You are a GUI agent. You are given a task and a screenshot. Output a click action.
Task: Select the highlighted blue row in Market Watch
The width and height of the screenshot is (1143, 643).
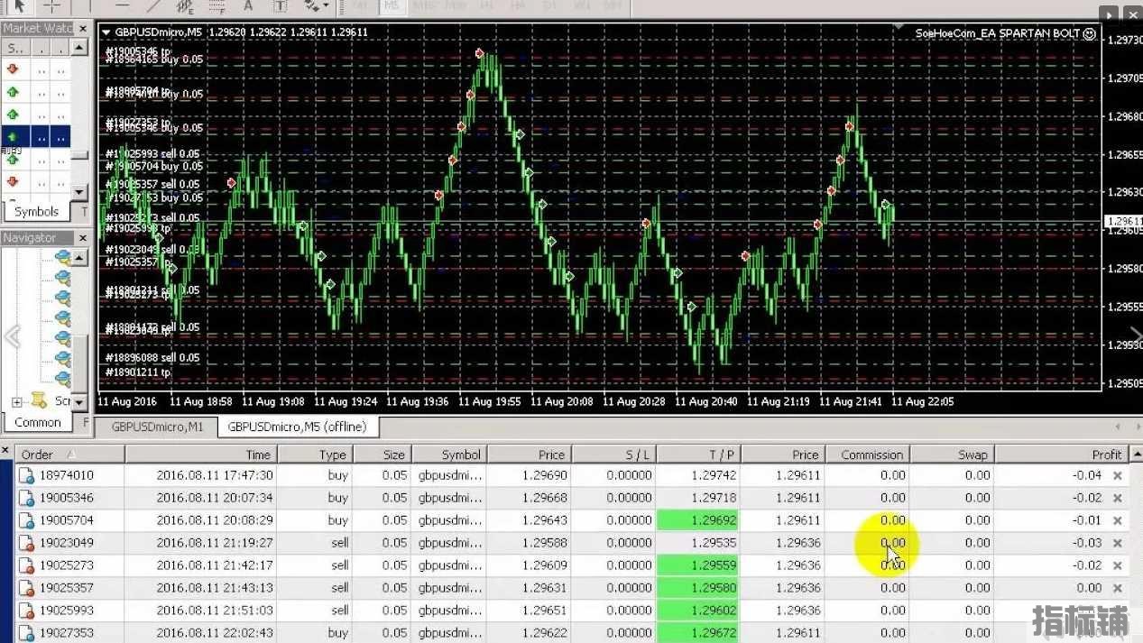[37, 137]
